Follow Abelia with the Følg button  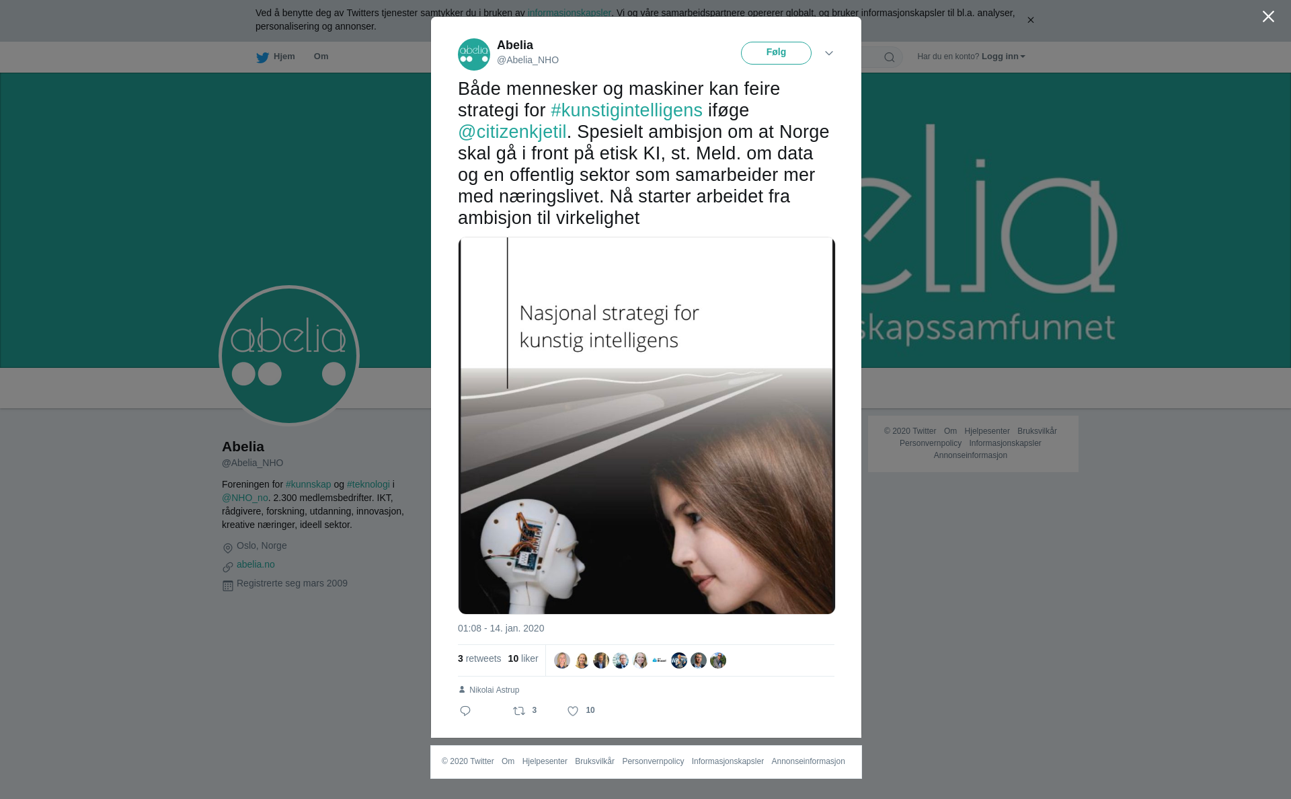(x=776, y=53)
